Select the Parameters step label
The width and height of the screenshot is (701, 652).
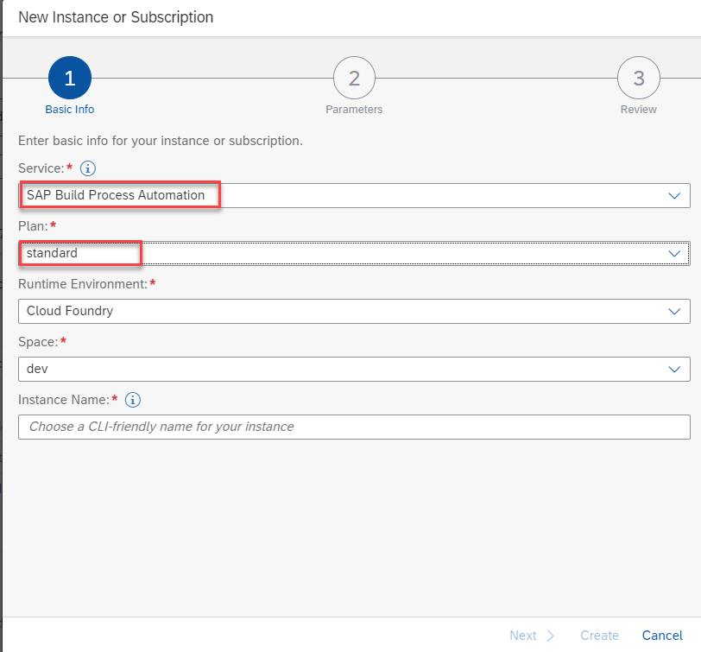pyautogui.click(x=354, y=110)
